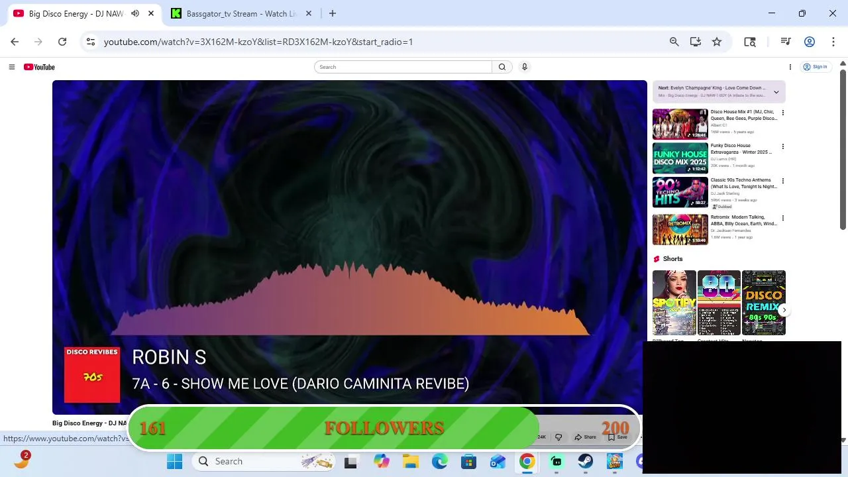Switch to the Bassgator_tv Stream tab
This screenshot has height=477, width=848.
(241, 13)
